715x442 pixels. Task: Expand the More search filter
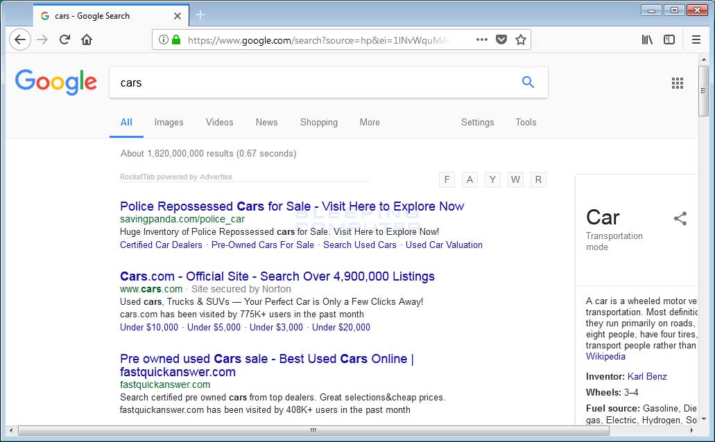(370, 122)
